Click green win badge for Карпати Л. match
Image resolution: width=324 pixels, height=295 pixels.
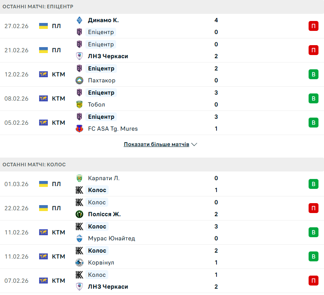click(313, 184)
